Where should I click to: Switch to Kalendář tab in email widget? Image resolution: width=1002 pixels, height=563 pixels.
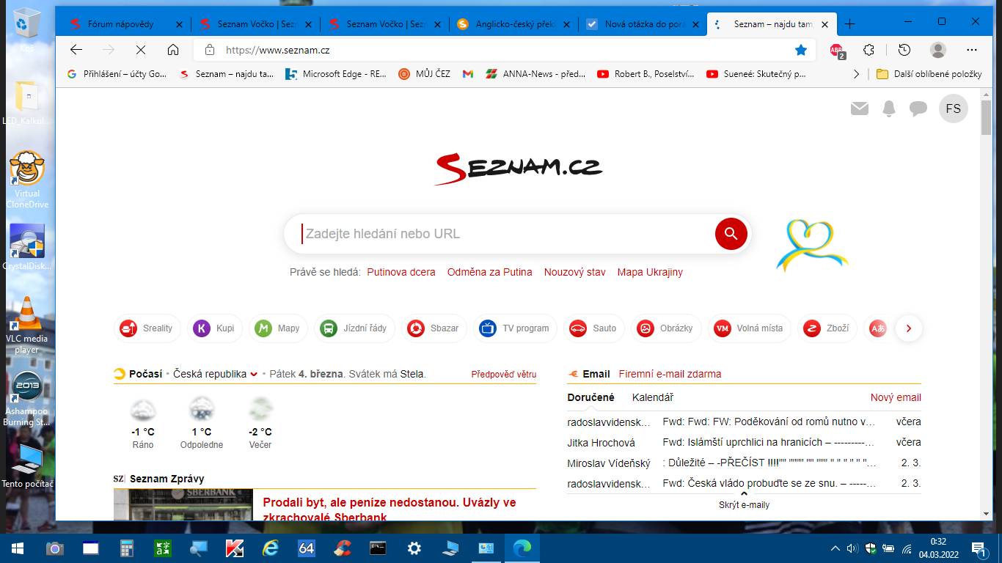pos(653,397)
